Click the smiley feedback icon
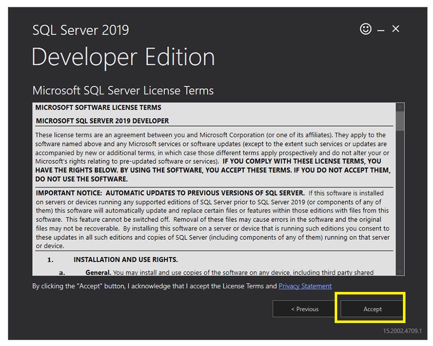The image size is (433, 346). coord(365,29)
